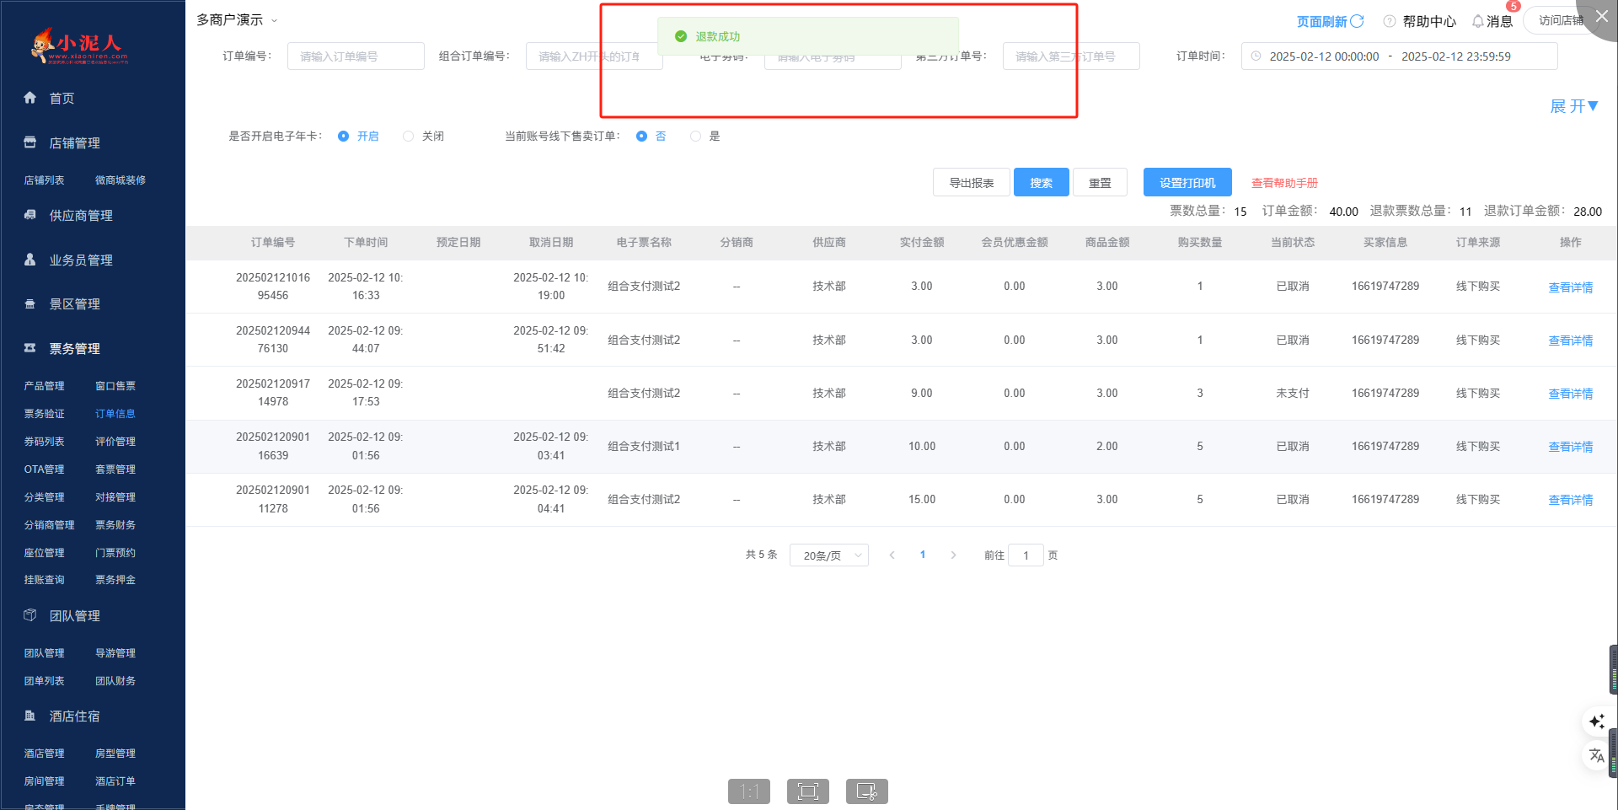Select 开启 radio for electronic annual card
The image size is (1618, 810).
344,137
